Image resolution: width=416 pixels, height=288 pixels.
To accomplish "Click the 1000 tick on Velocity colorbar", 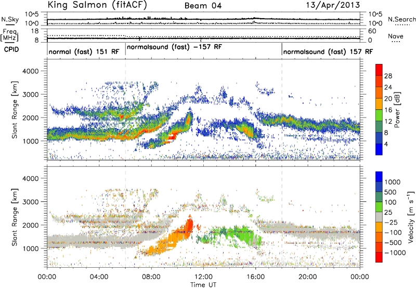I will tap(392, 182).
